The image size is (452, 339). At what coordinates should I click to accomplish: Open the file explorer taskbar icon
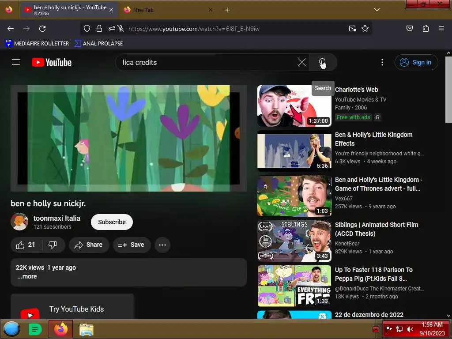[86, 329]
